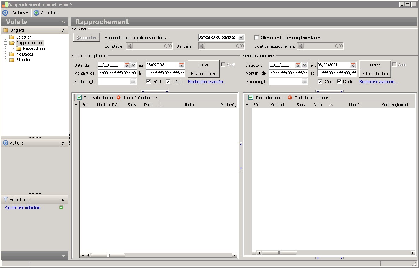The height and width of the screenshot is (268, 419).
Task: Click Tout sélectionner icon in bancaires list
Action: pyautogui.click(x=250, y=98)
